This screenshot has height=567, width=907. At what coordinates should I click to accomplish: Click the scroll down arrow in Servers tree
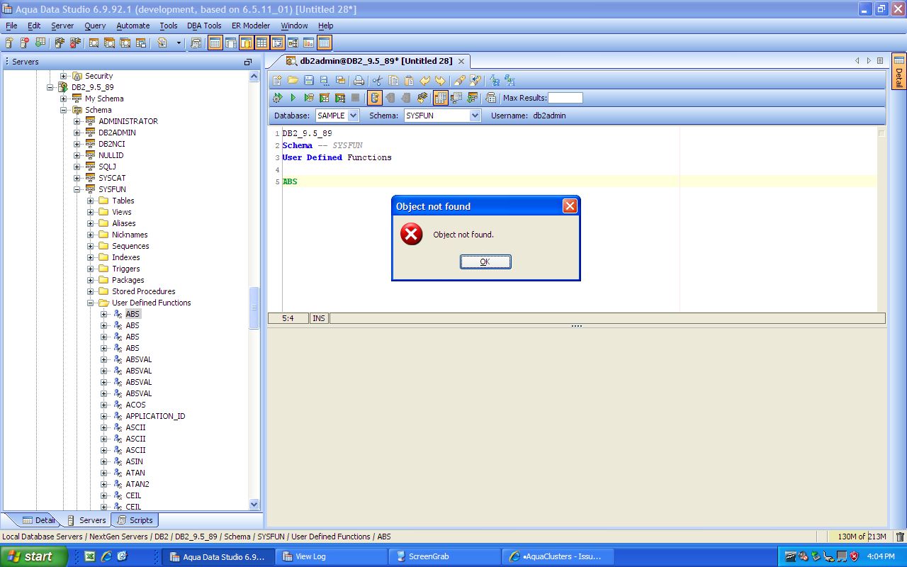pyautogui.click(x=254, y=505)
